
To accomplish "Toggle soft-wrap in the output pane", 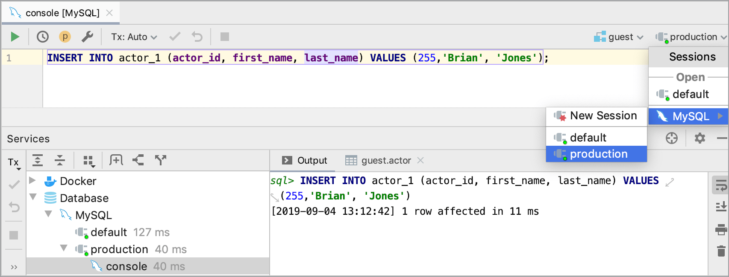I will [721, 186].
